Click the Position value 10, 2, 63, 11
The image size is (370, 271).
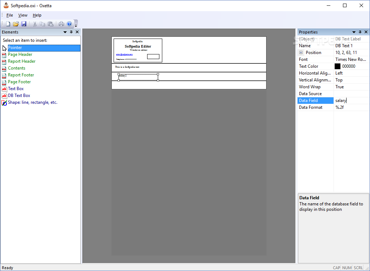click(352, 53)
